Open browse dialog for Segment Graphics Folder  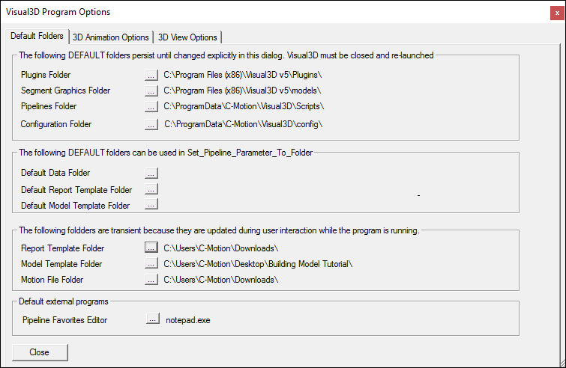pyautogui.click(x=151, y=91)
